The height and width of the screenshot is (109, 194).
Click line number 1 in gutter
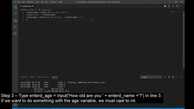pos(23,12)
